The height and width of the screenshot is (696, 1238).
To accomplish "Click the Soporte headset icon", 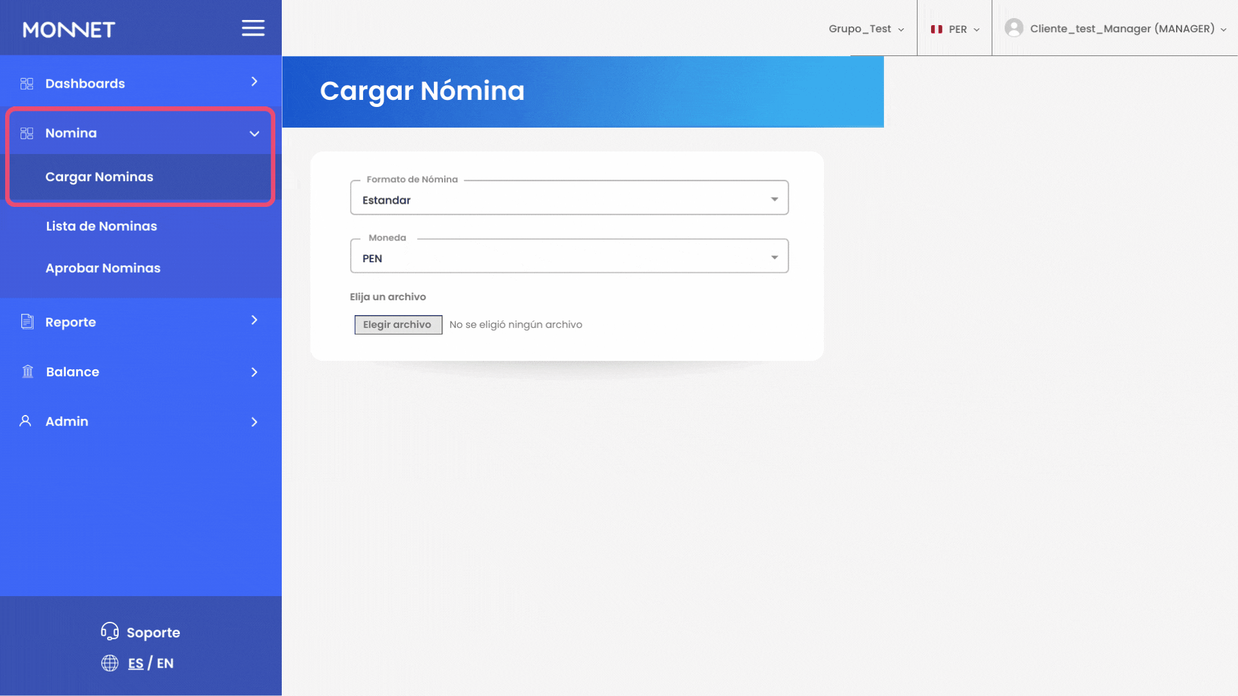I will [110, 632].
